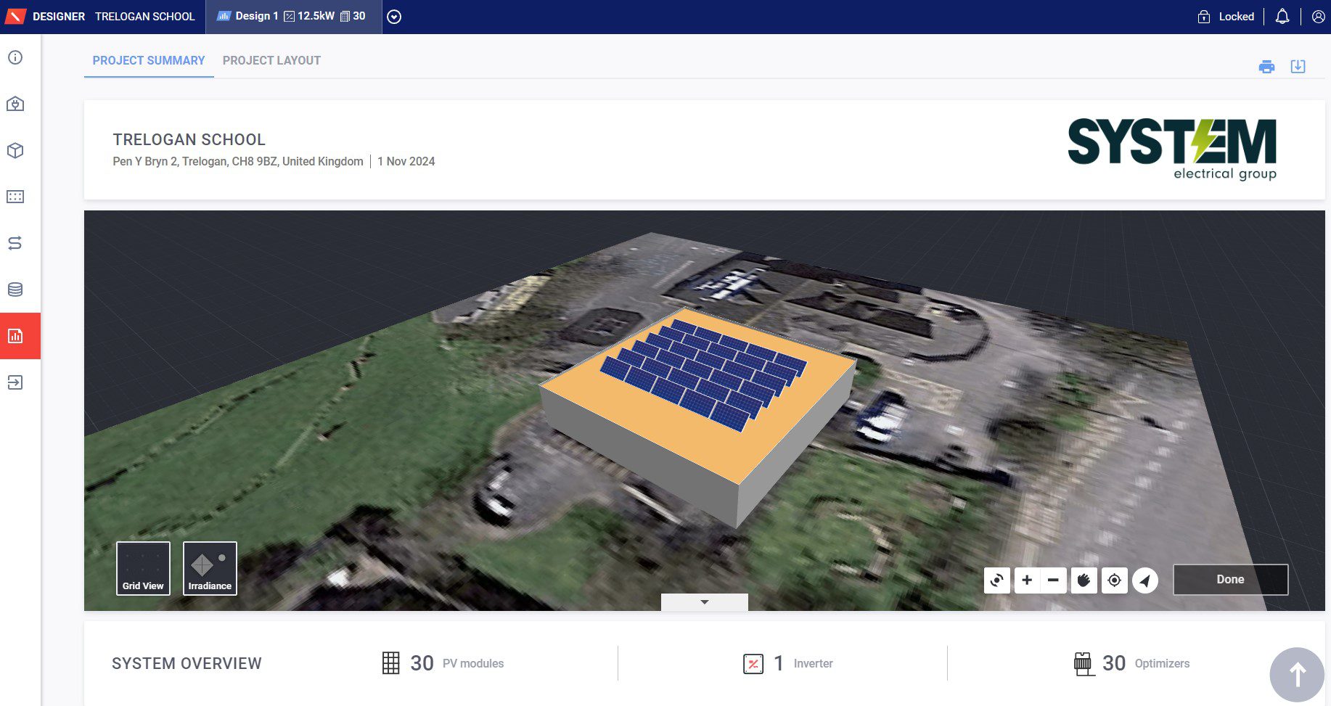1331x706 pixels.
Task: Open the storage database sidebar icon
Action: [15, 290]
